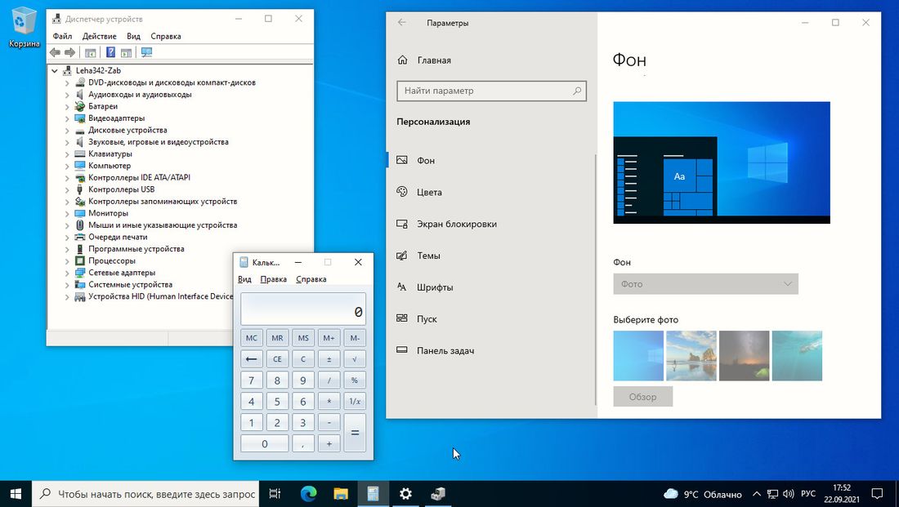Click the taskbar search box
The height and width of the screenshot is (507, 899).
tap(145, 494)
